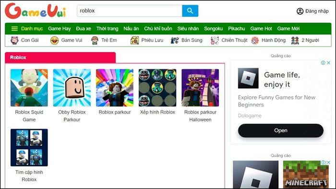Image resolution: width=336 pixels, height=189 pixels.
Task: Open Xếp hình Roblox thumbnail
Action: point(157,87)
